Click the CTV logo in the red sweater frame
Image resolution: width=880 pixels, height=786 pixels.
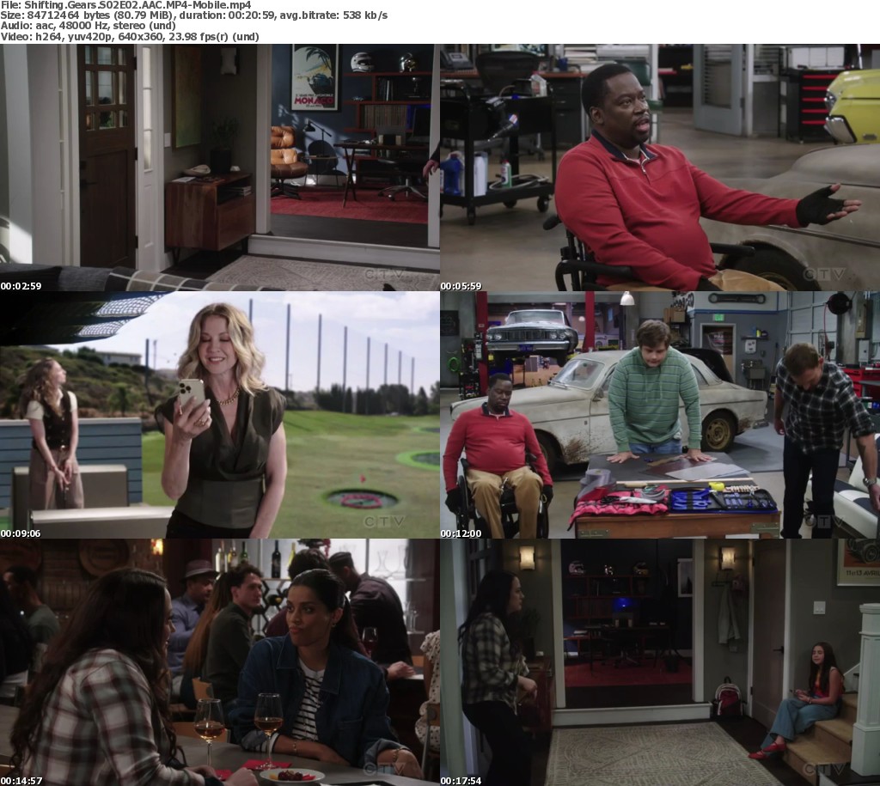point(822,274)
